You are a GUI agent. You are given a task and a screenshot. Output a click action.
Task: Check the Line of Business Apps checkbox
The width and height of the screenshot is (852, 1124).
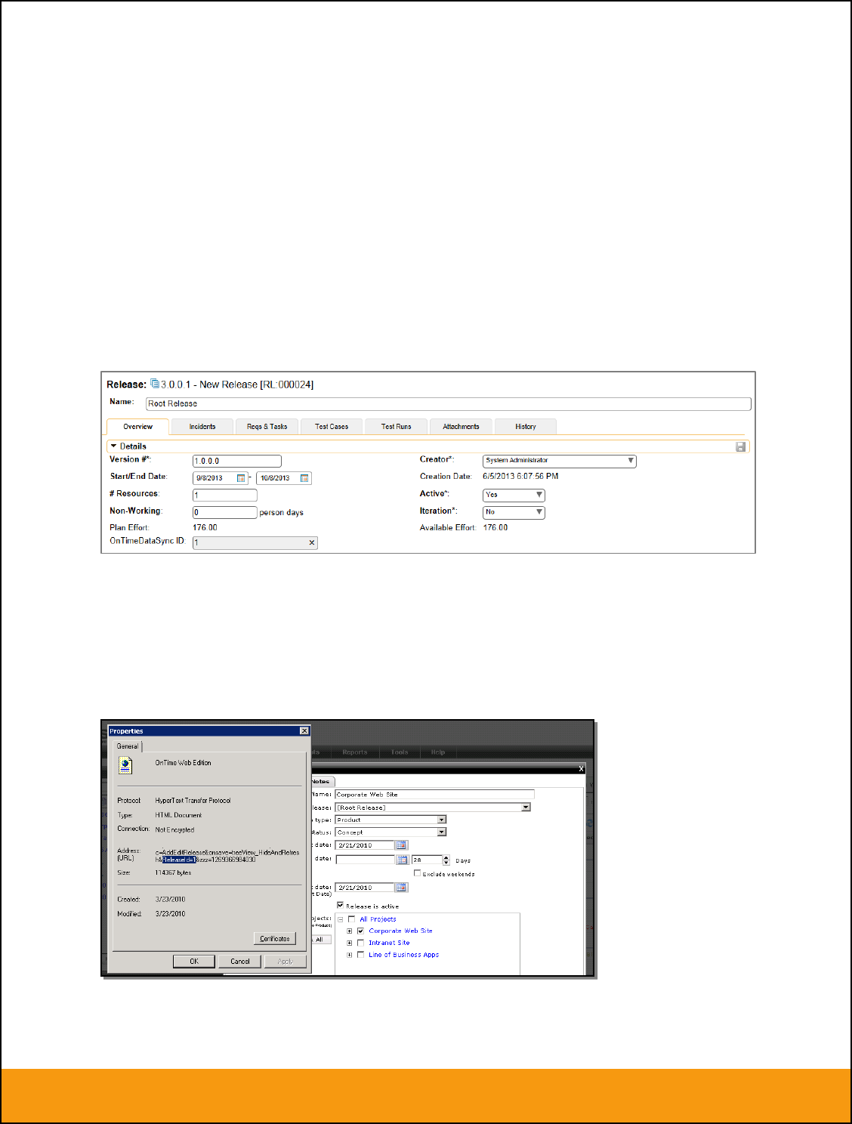click(360, 955)
